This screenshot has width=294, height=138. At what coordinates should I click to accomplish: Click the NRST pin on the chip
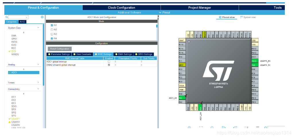click(x=182, y=65)
